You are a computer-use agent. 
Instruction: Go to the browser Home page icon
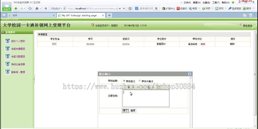click(37, 8)
